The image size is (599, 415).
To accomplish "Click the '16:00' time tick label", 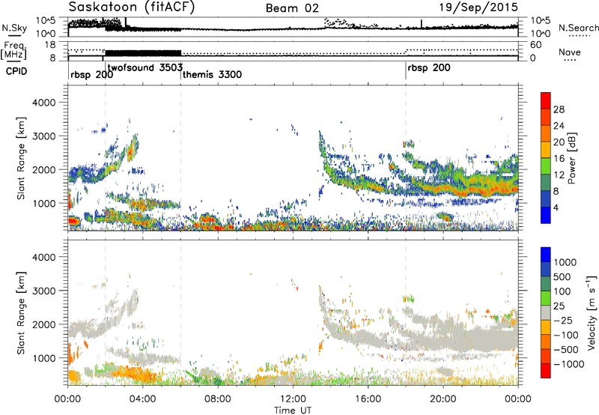I will (368, 399).
